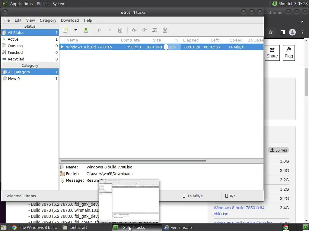Click the Move to Top toolbar icon
Screen dimensions: 309x231
click(x=155, y=30)
